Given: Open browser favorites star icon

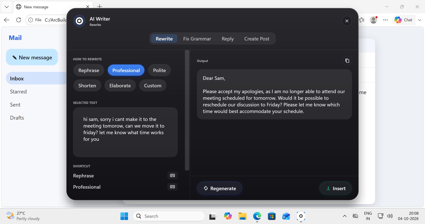Looking at the screenshot, I should 362,20.
